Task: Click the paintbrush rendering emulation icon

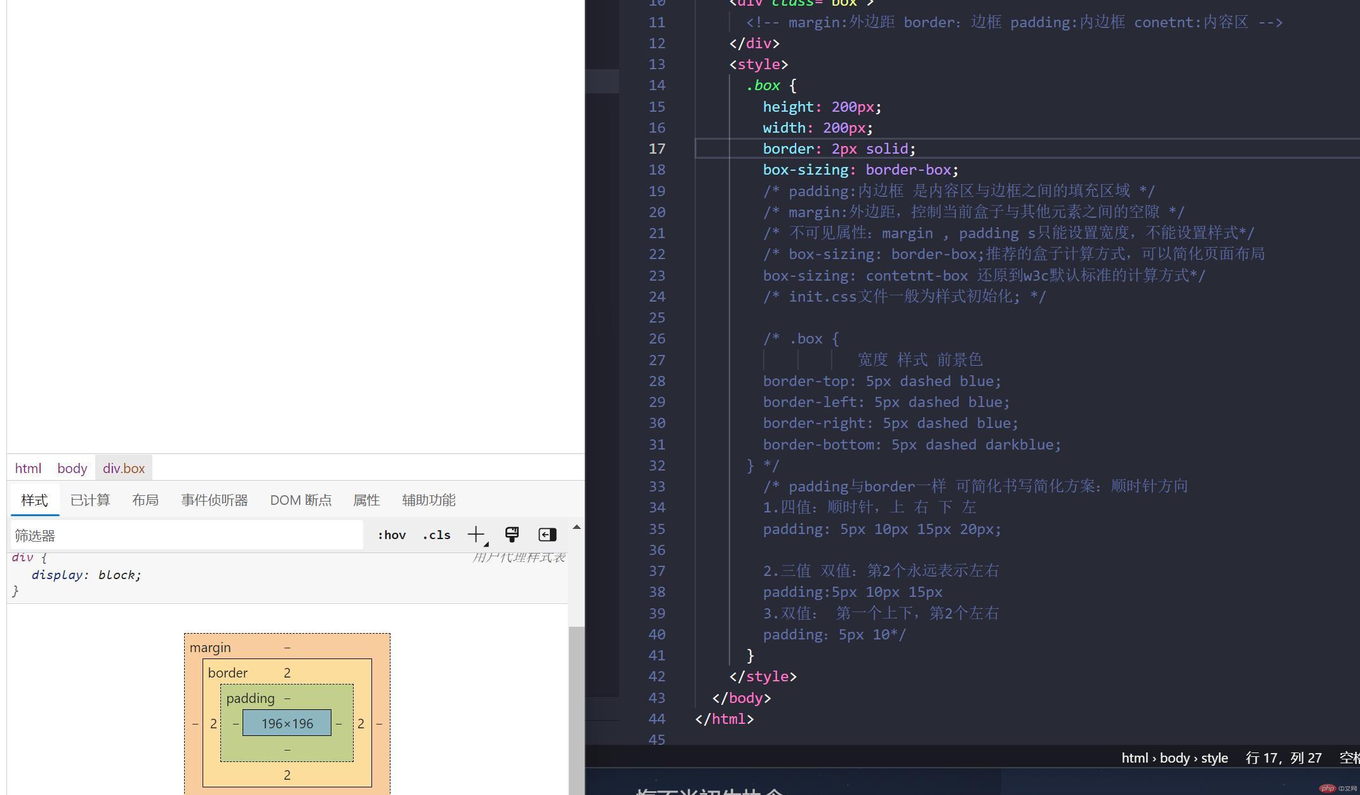Action: point(512,535)
